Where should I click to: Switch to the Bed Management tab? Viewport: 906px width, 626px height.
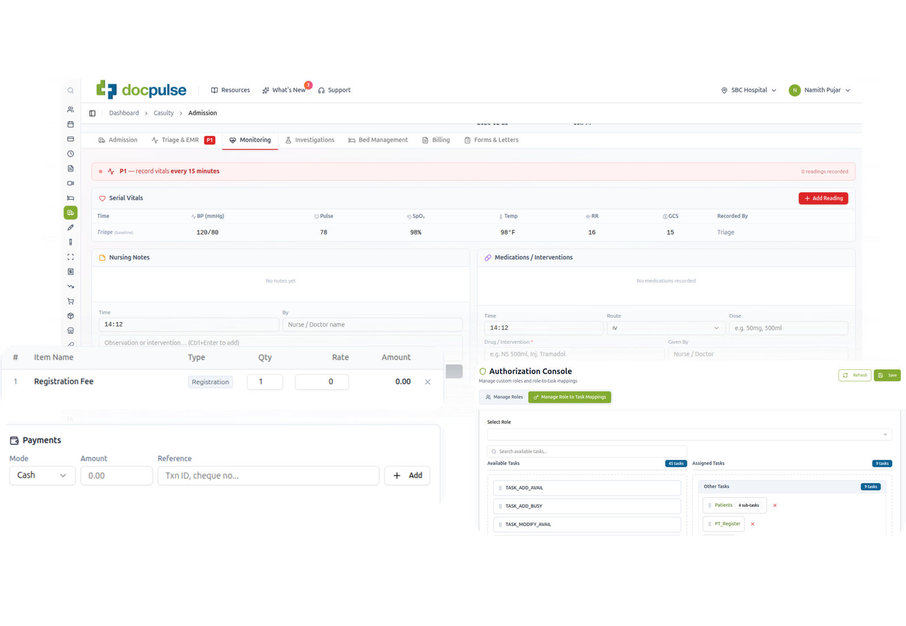click(x=378, y=140)
